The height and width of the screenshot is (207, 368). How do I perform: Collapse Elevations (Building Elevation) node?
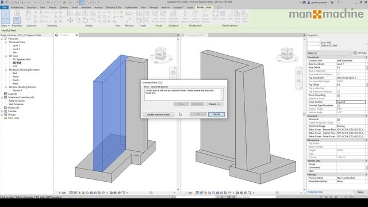[6, 70]
